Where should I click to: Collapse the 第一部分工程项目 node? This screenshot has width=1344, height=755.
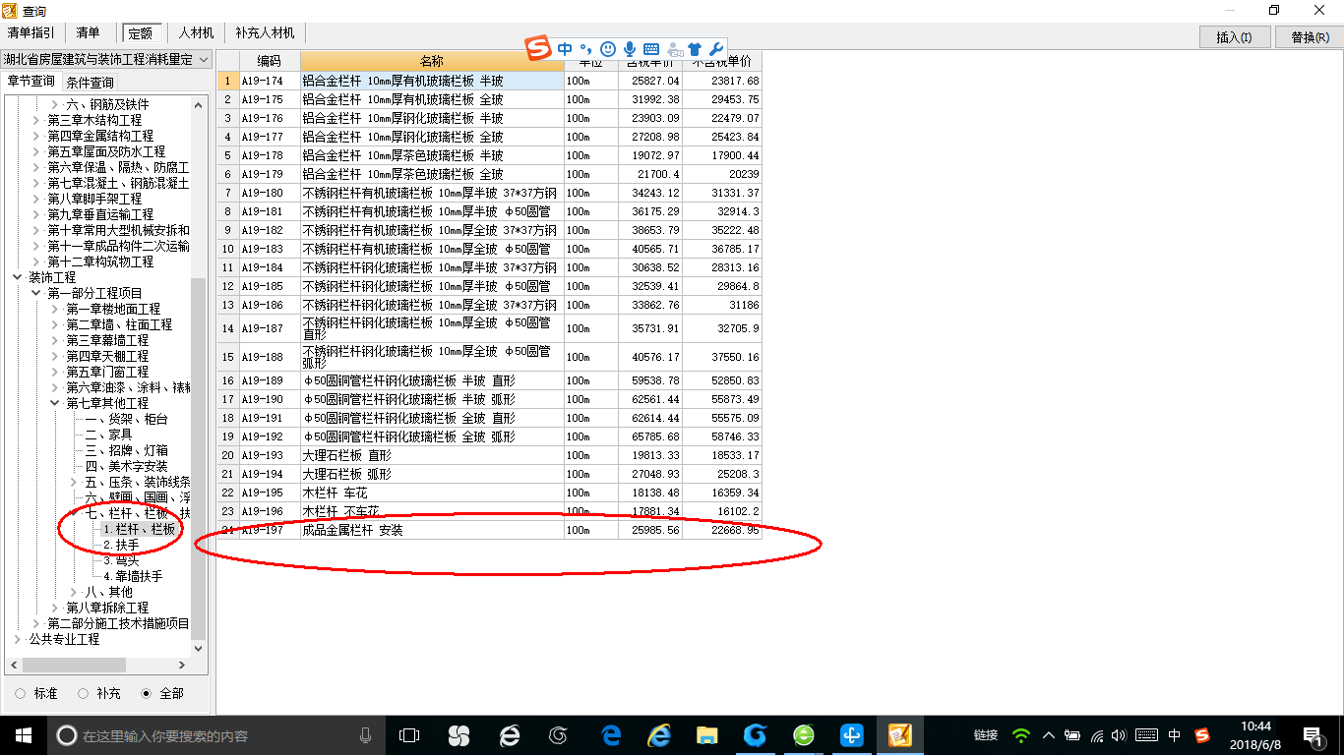(36, 293)
